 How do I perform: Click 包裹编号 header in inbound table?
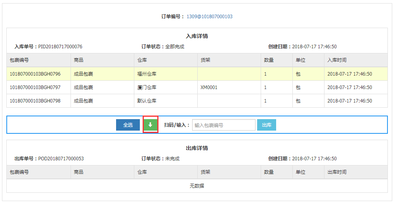click(19, 60)
